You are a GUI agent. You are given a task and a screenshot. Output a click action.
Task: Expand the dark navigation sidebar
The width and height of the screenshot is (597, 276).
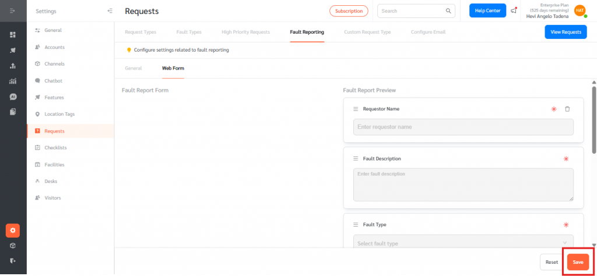13,11
